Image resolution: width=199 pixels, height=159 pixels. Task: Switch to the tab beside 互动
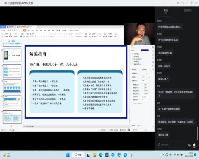coord(188,10)
